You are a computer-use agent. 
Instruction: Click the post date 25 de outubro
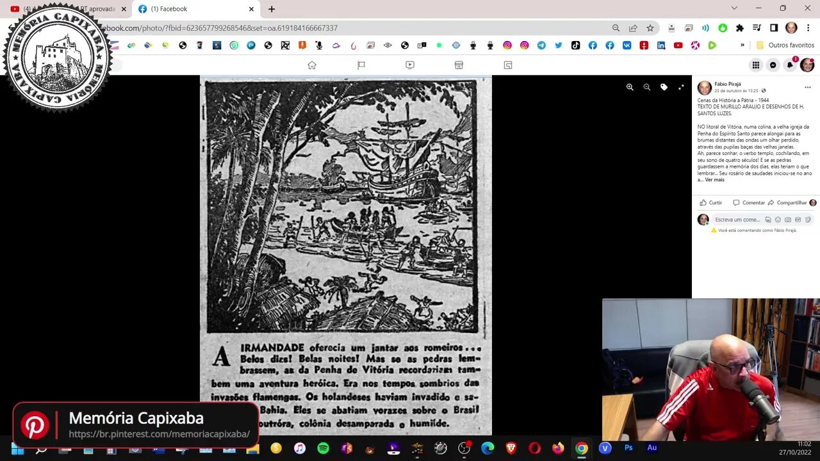(736, 91)
